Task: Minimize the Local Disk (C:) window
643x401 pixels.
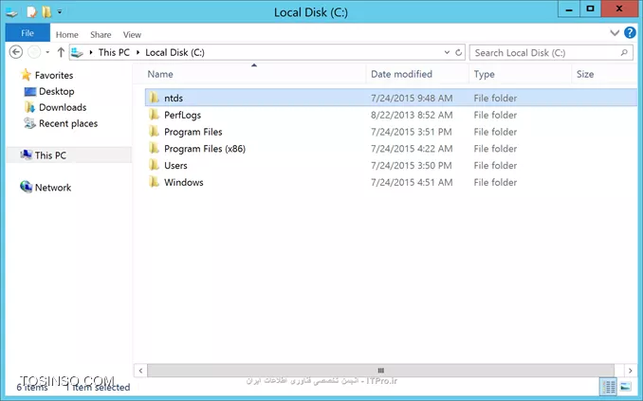Action: click(569, 9)
